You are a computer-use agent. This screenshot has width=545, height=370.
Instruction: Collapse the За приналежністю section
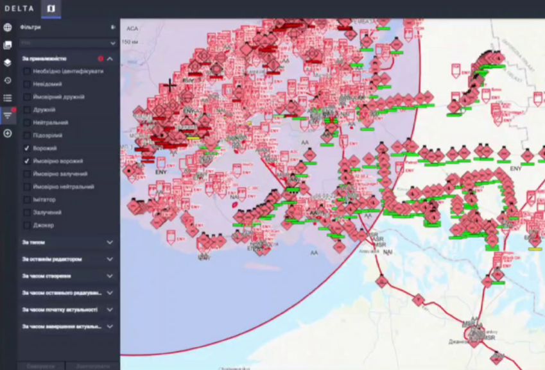110,59
